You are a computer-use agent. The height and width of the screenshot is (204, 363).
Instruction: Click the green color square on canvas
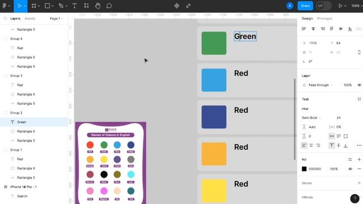214,43
